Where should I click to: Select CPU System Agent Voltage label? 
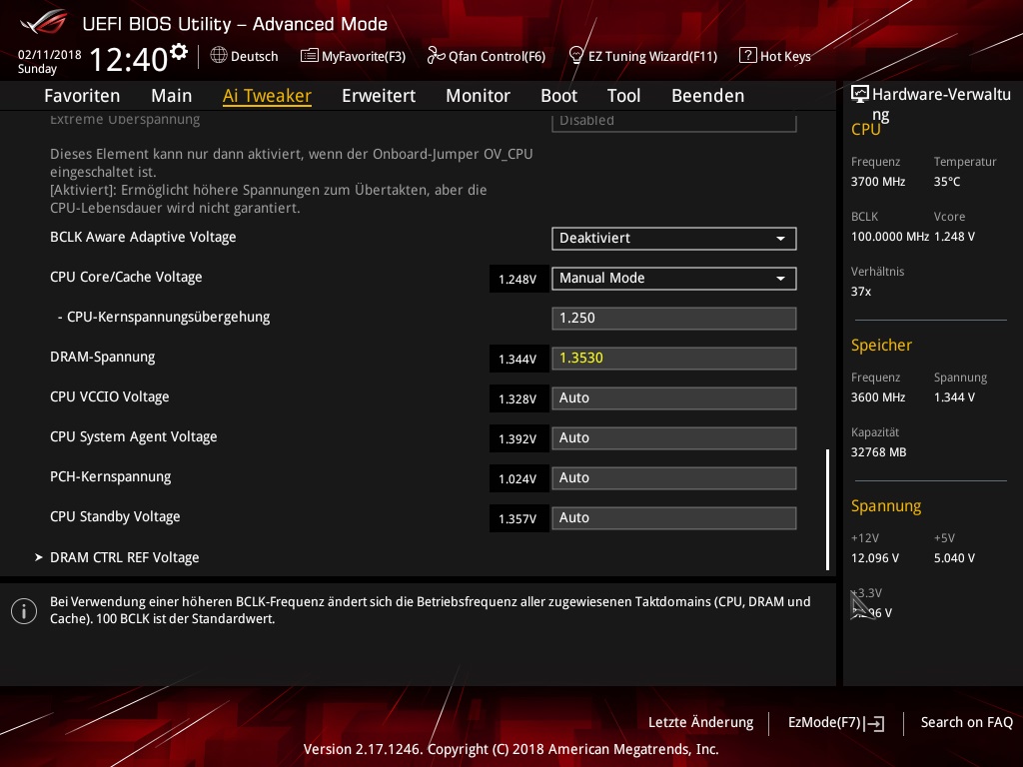133,437
